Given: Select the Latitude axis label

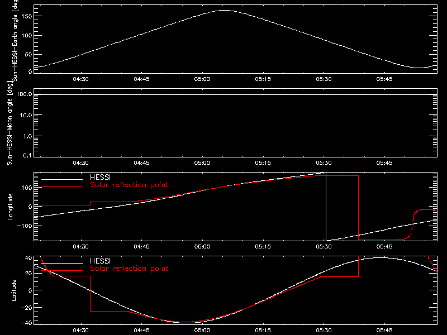Looking at the screenshot, I should (13, 290).
